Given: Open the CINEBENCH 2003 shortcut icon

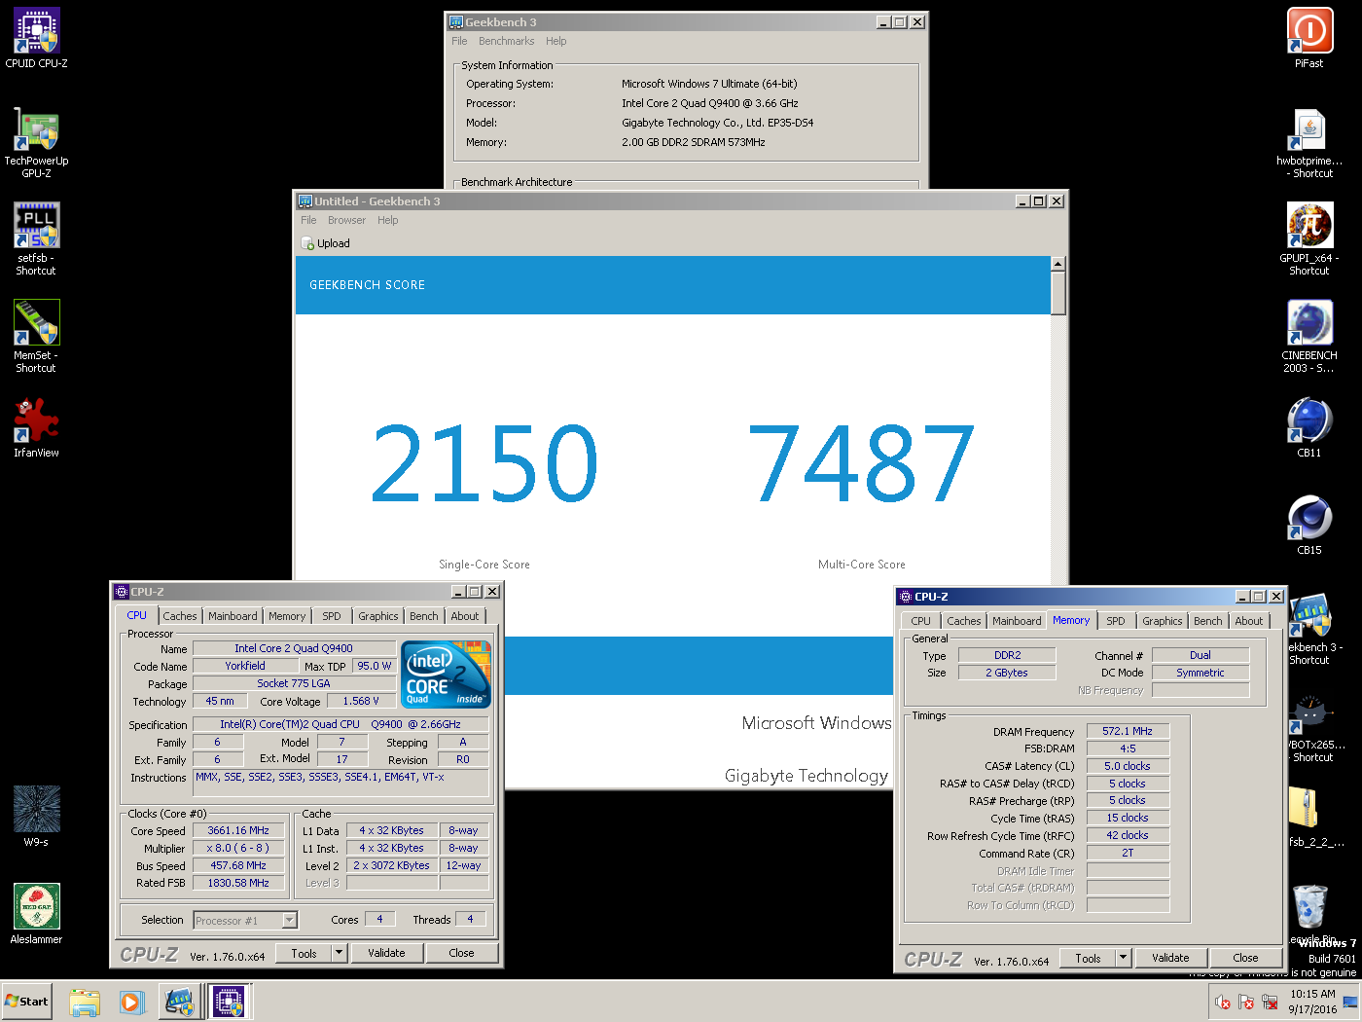Looking at the screenshot, I should 1309,337.
